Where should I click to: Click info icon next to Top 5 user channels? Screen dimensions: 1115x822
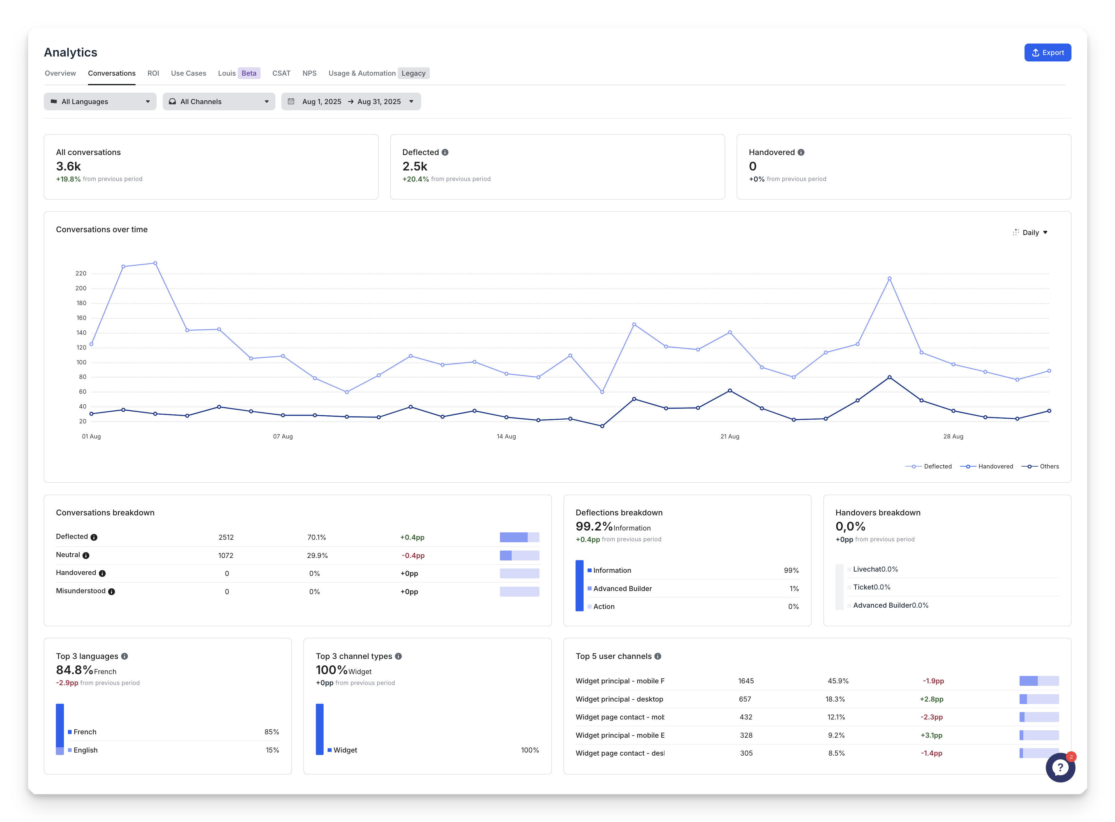[657, 656]
